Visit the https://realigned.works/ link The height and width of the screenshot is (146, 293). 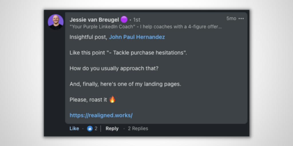pyautogui.click(x=101, y=115)
